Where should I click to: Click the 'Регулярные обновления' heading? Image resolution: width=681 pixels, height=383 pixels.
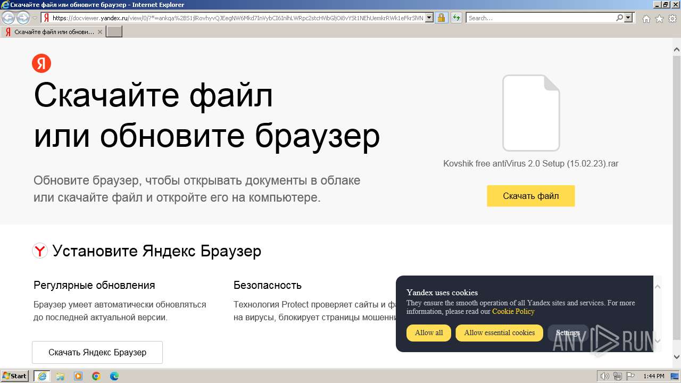(94, 285)
